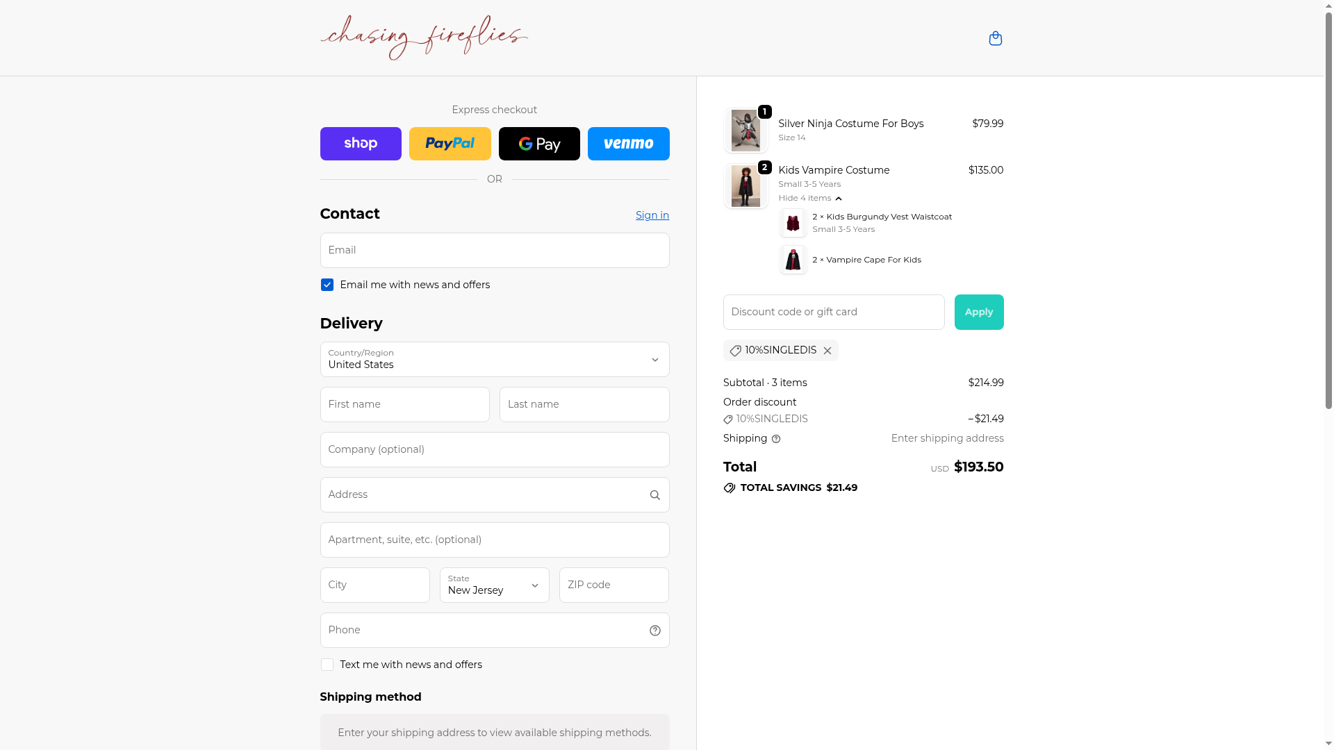Enable Text me with news and offers

coord(327,665)
